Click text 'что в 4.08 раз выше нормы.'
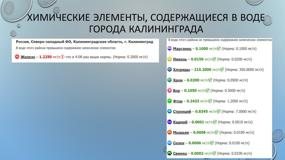 click(89, 57)
